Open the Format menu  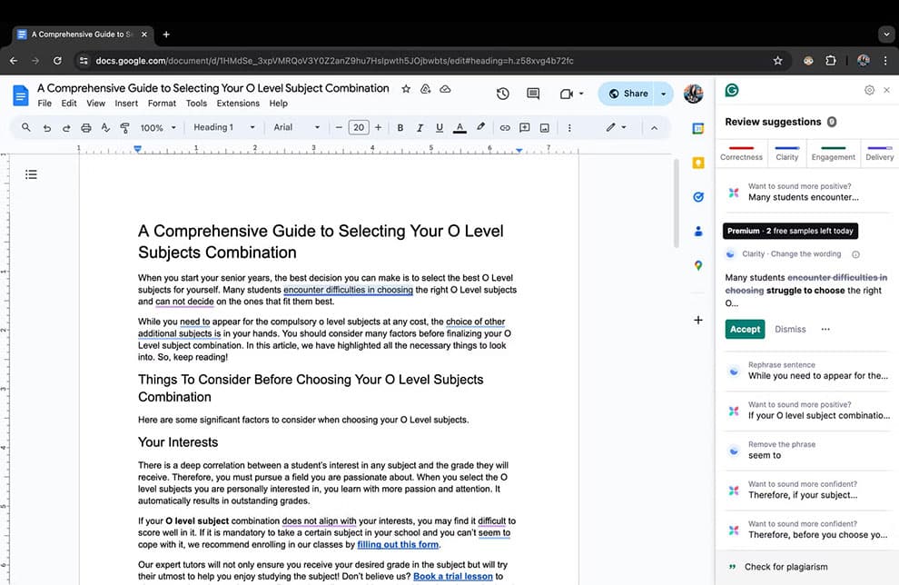point(162,104)
